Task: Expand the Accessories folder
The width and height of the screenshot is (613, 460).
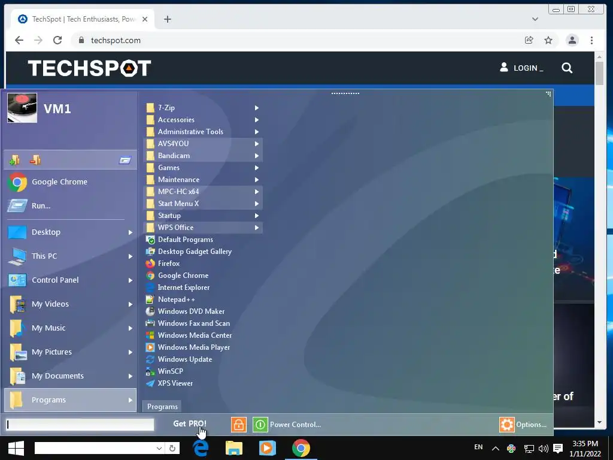Action: [203, 120]
